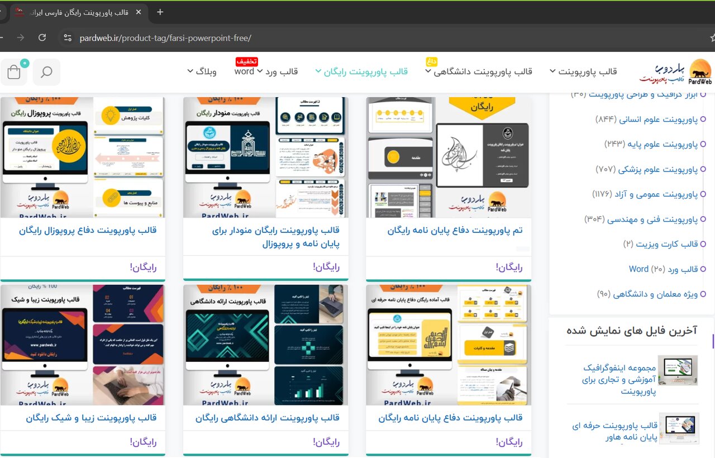
Task: Open the shopping cart icon
Action: coord(13,72)
